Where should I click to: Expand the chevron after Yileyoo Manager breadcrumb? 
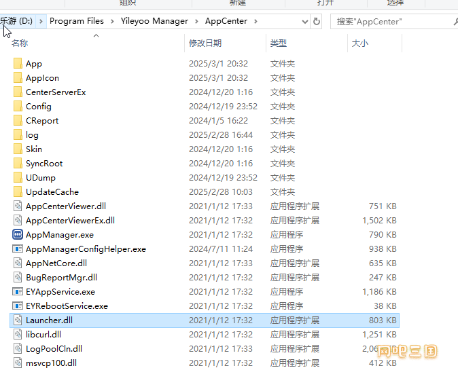point(196,21)
